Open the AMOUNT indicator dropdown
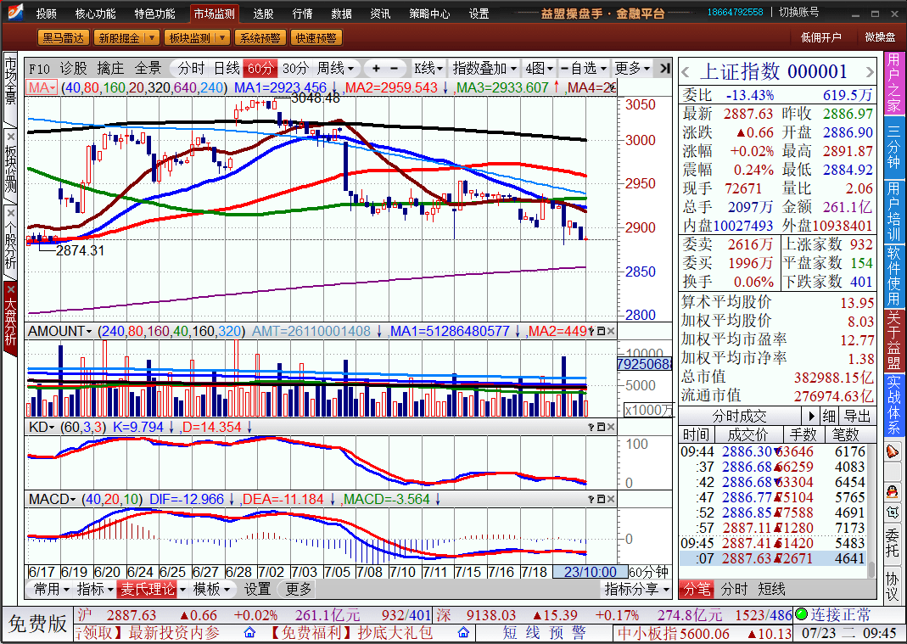The height and width of the screenshot is (644, 907). point(59,332)
